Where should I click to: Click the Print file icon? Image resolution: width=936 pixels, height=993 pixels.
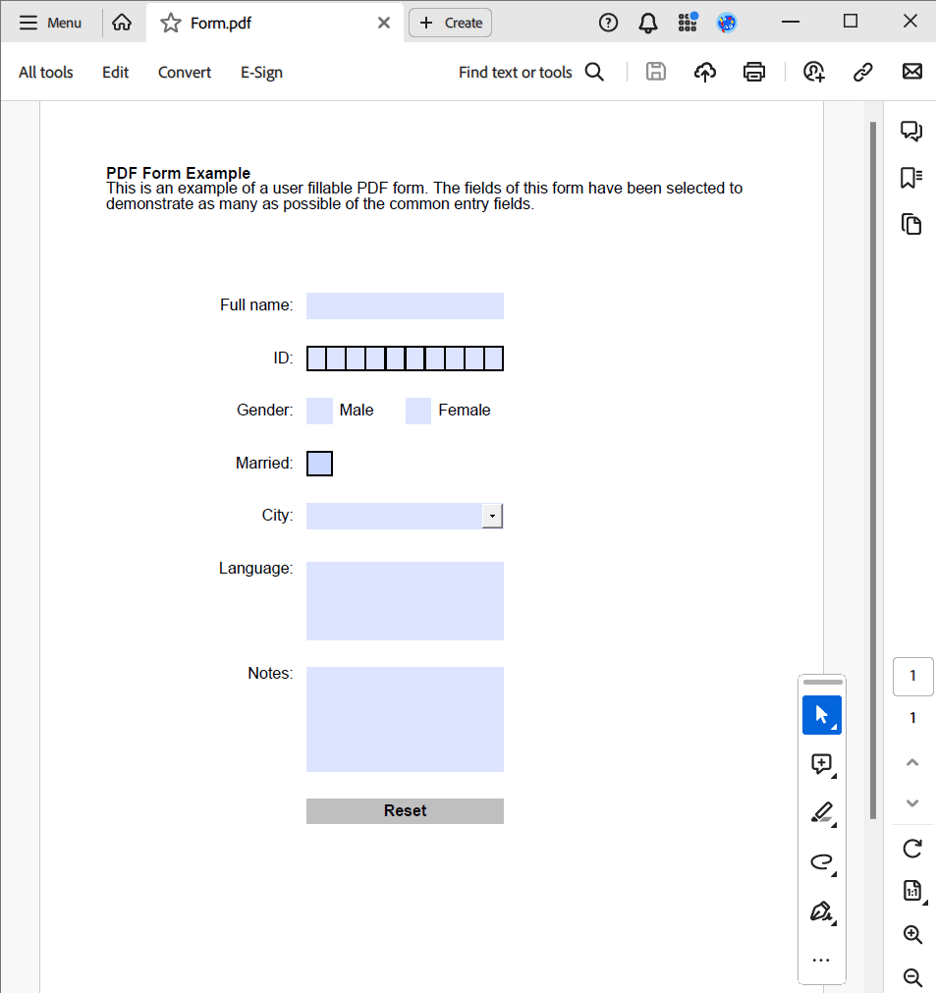753,72
